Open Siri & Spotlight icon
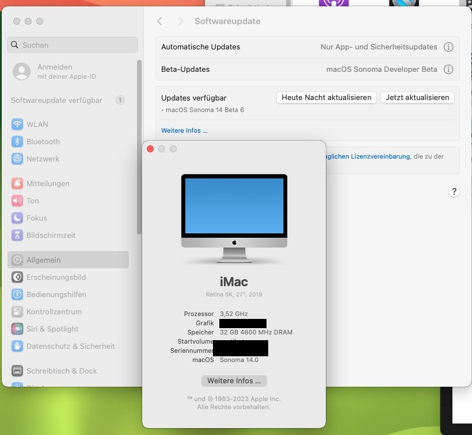 click(x=17, y=329)
